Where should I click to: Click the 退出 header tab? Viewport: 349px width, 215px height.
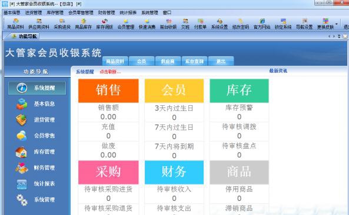(x=221, y=61)
